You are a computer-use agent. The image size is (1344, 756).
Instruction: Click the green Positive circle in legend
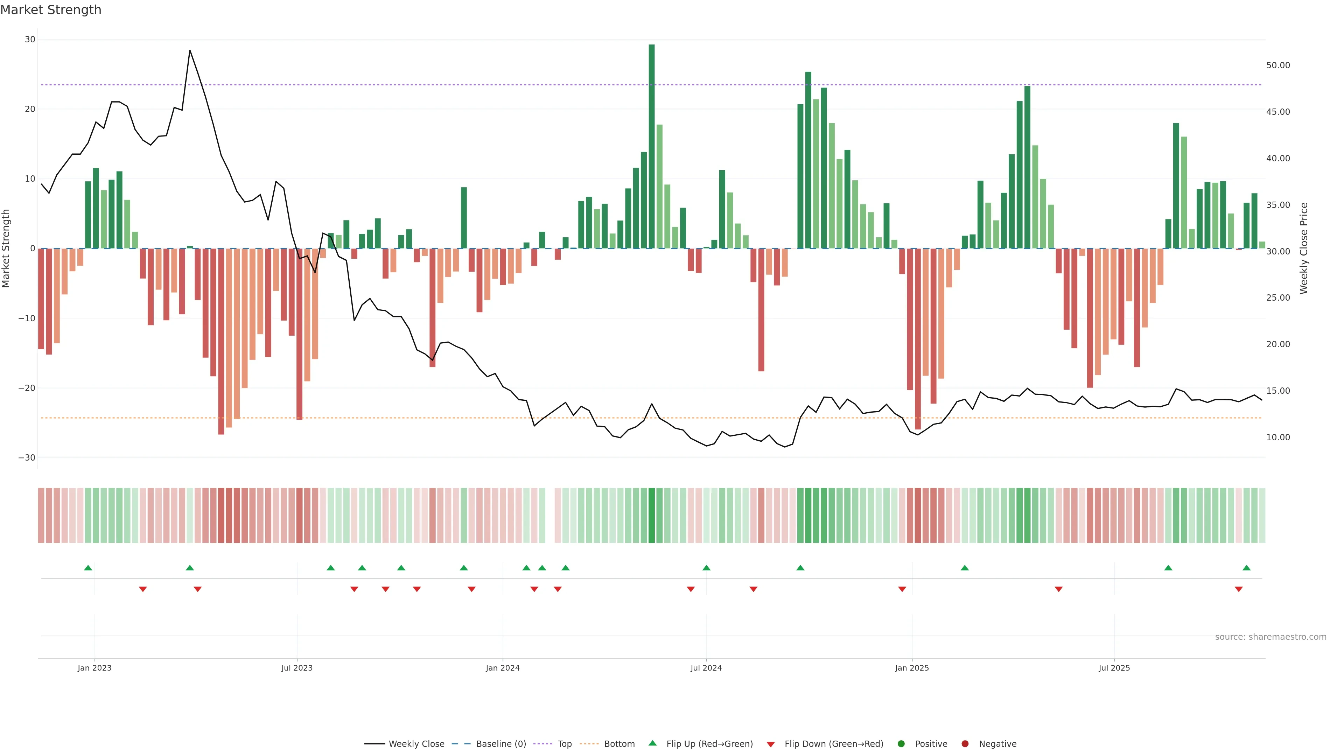pyautogui.click(x=901, y=743)
